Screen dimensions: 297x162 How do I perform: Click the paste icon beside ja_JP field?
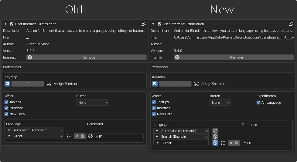pyautogui.click(x=83, y=136)
